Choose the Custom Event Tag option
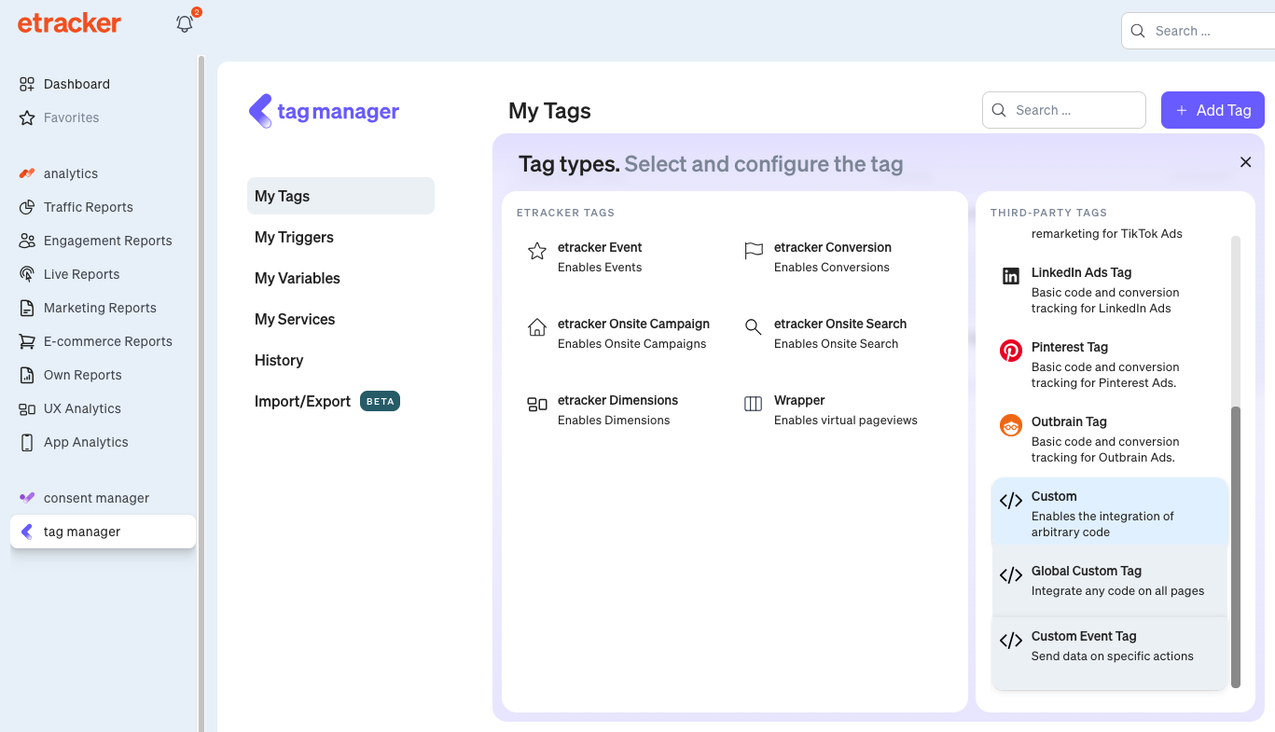The width and height of the screenshot is (1275, 732). point(1109,653)
